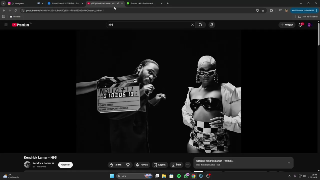Click the page vertical scrollbar thumb
Viewport: 320px width, 180px height.
[319, 34]
